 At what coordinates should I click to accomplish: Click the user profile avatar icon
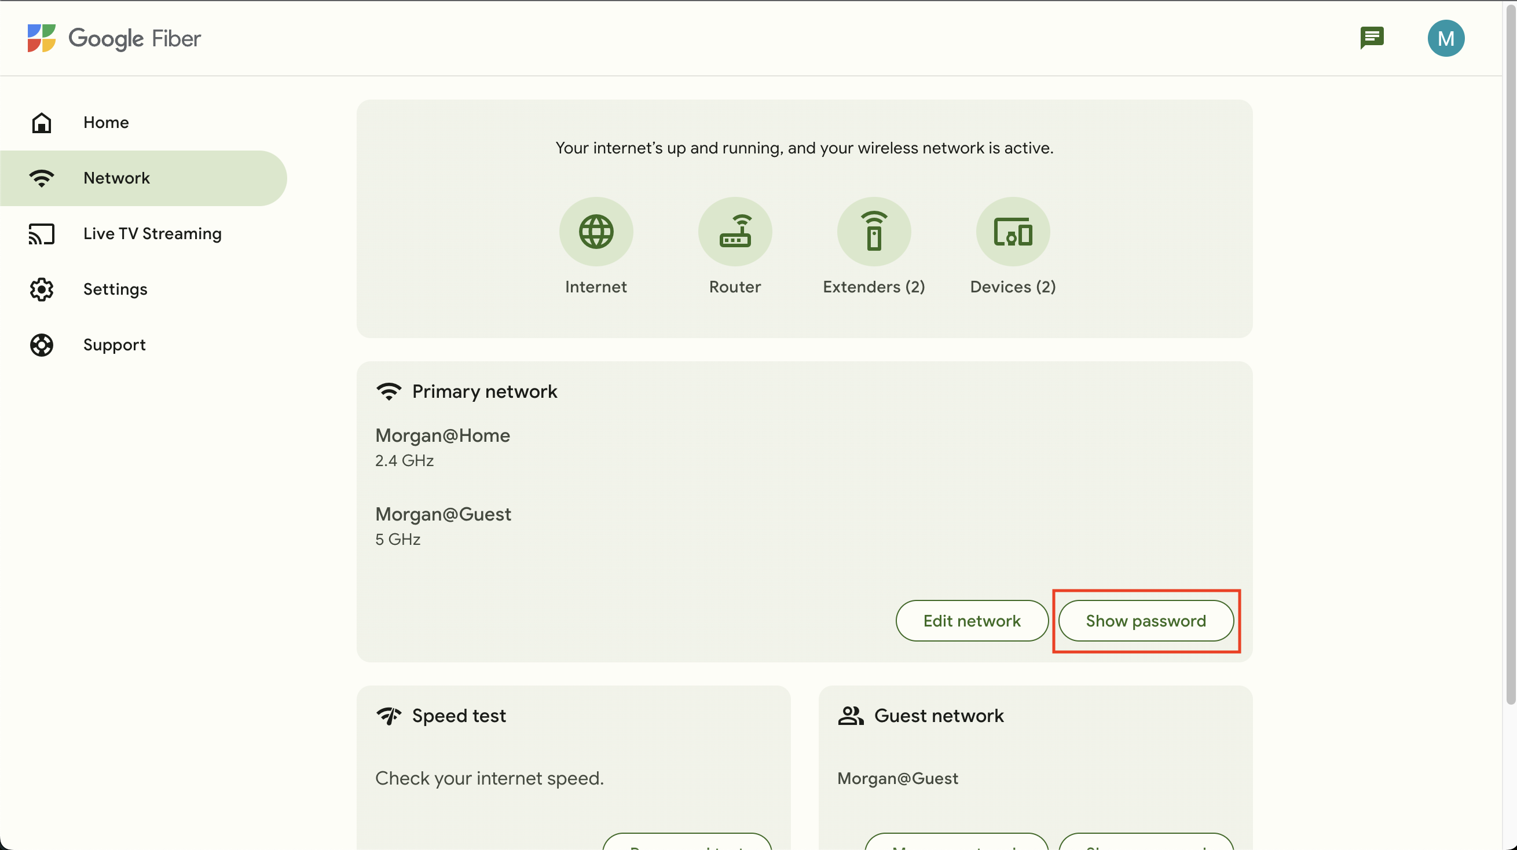tap(1445, 38)
